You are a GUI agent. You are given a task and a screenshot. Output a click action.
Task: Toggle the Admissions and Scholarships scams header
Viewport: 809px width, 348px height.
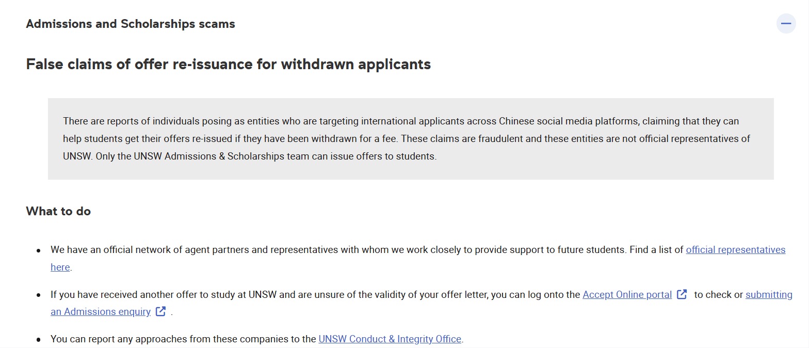click(405, 24)
